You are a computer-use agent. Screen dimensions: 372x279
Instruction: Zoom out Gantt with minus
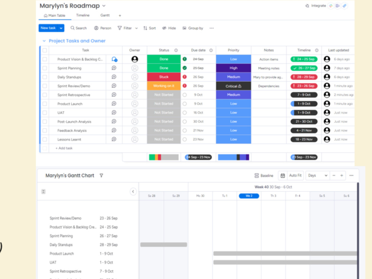334,176
